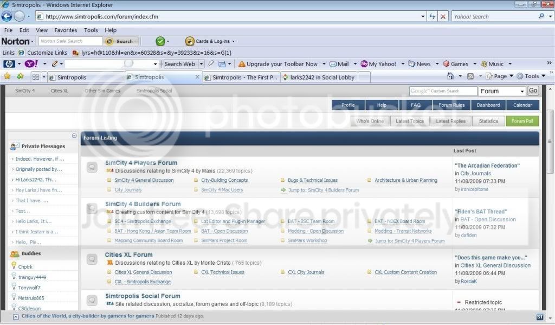
Task: Click the Private Messages icon
Action: (15, 146)
